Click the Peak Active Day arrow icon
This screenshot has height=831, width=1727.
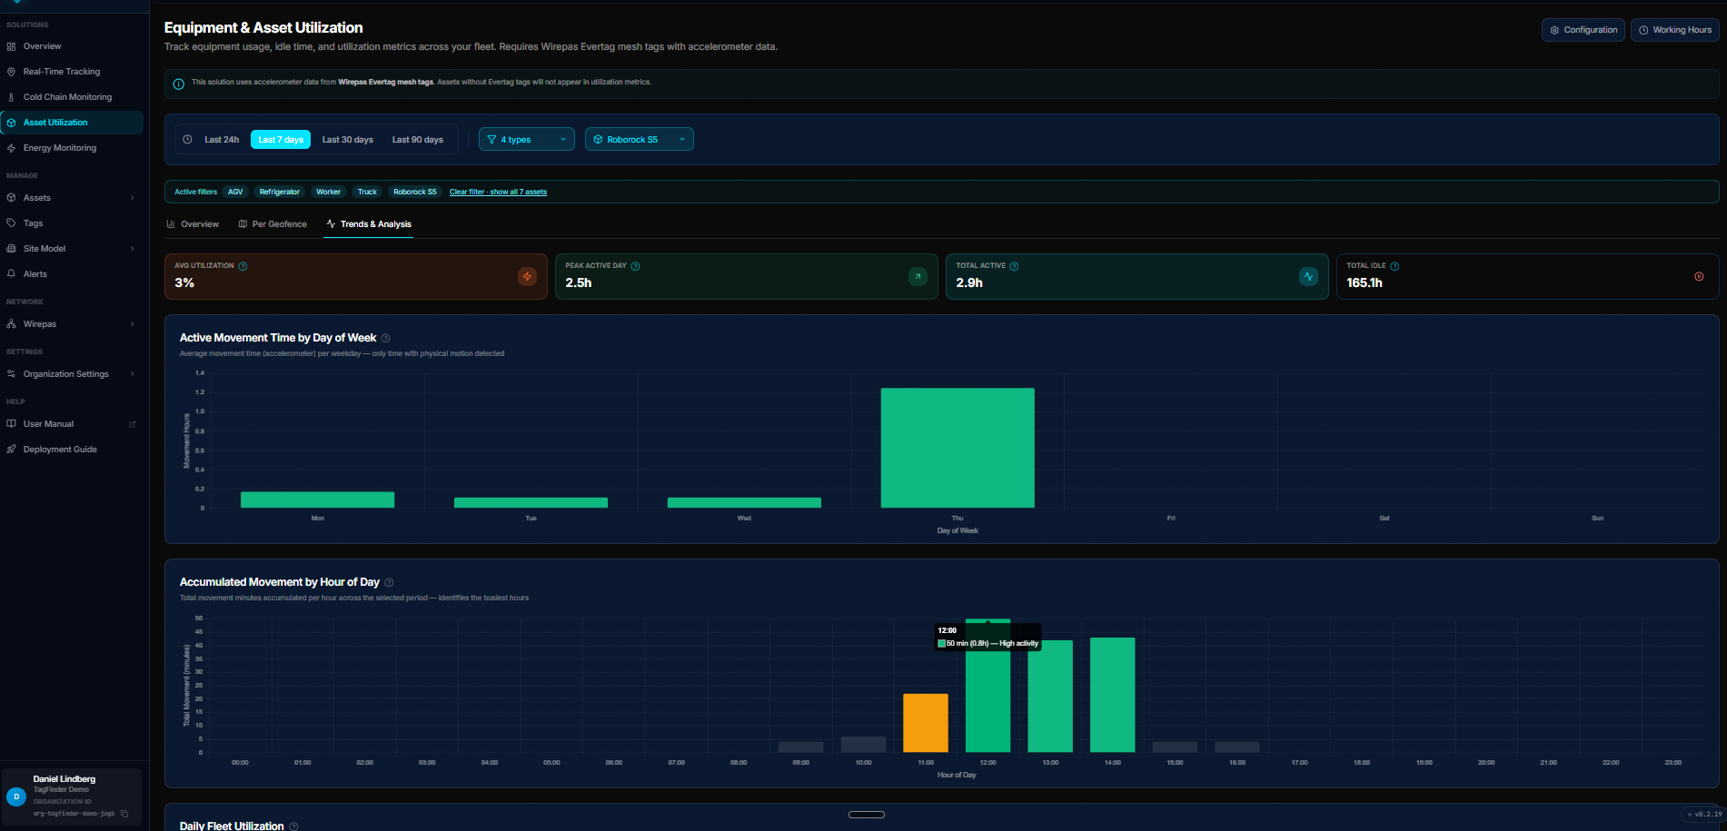pyautogui.click(x=918, y=276)
